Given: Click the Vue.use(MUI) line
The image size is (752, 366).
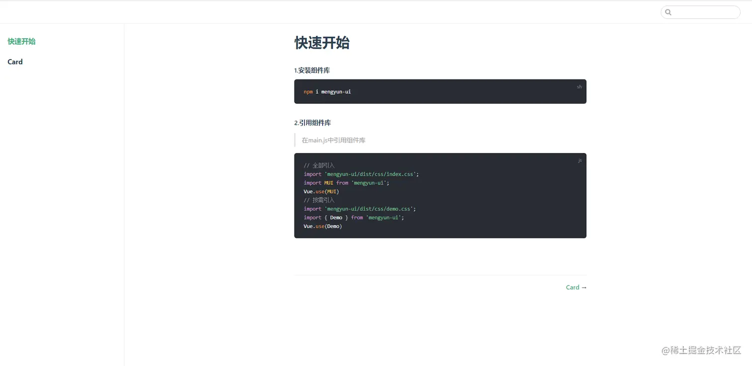Looking at the screenshot, I should [321, 192].
